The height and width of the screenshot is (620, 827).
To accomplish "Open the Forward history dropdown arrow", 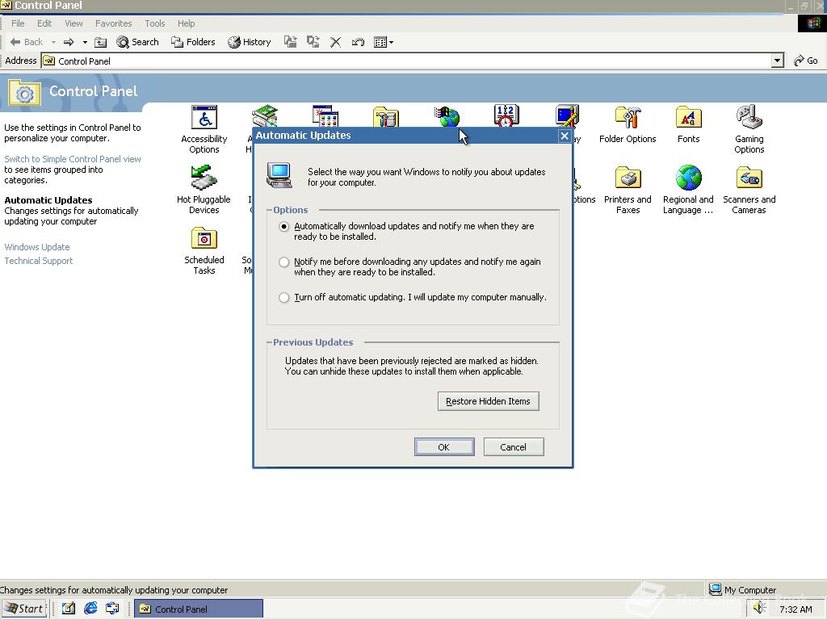I will click(85, 42).
